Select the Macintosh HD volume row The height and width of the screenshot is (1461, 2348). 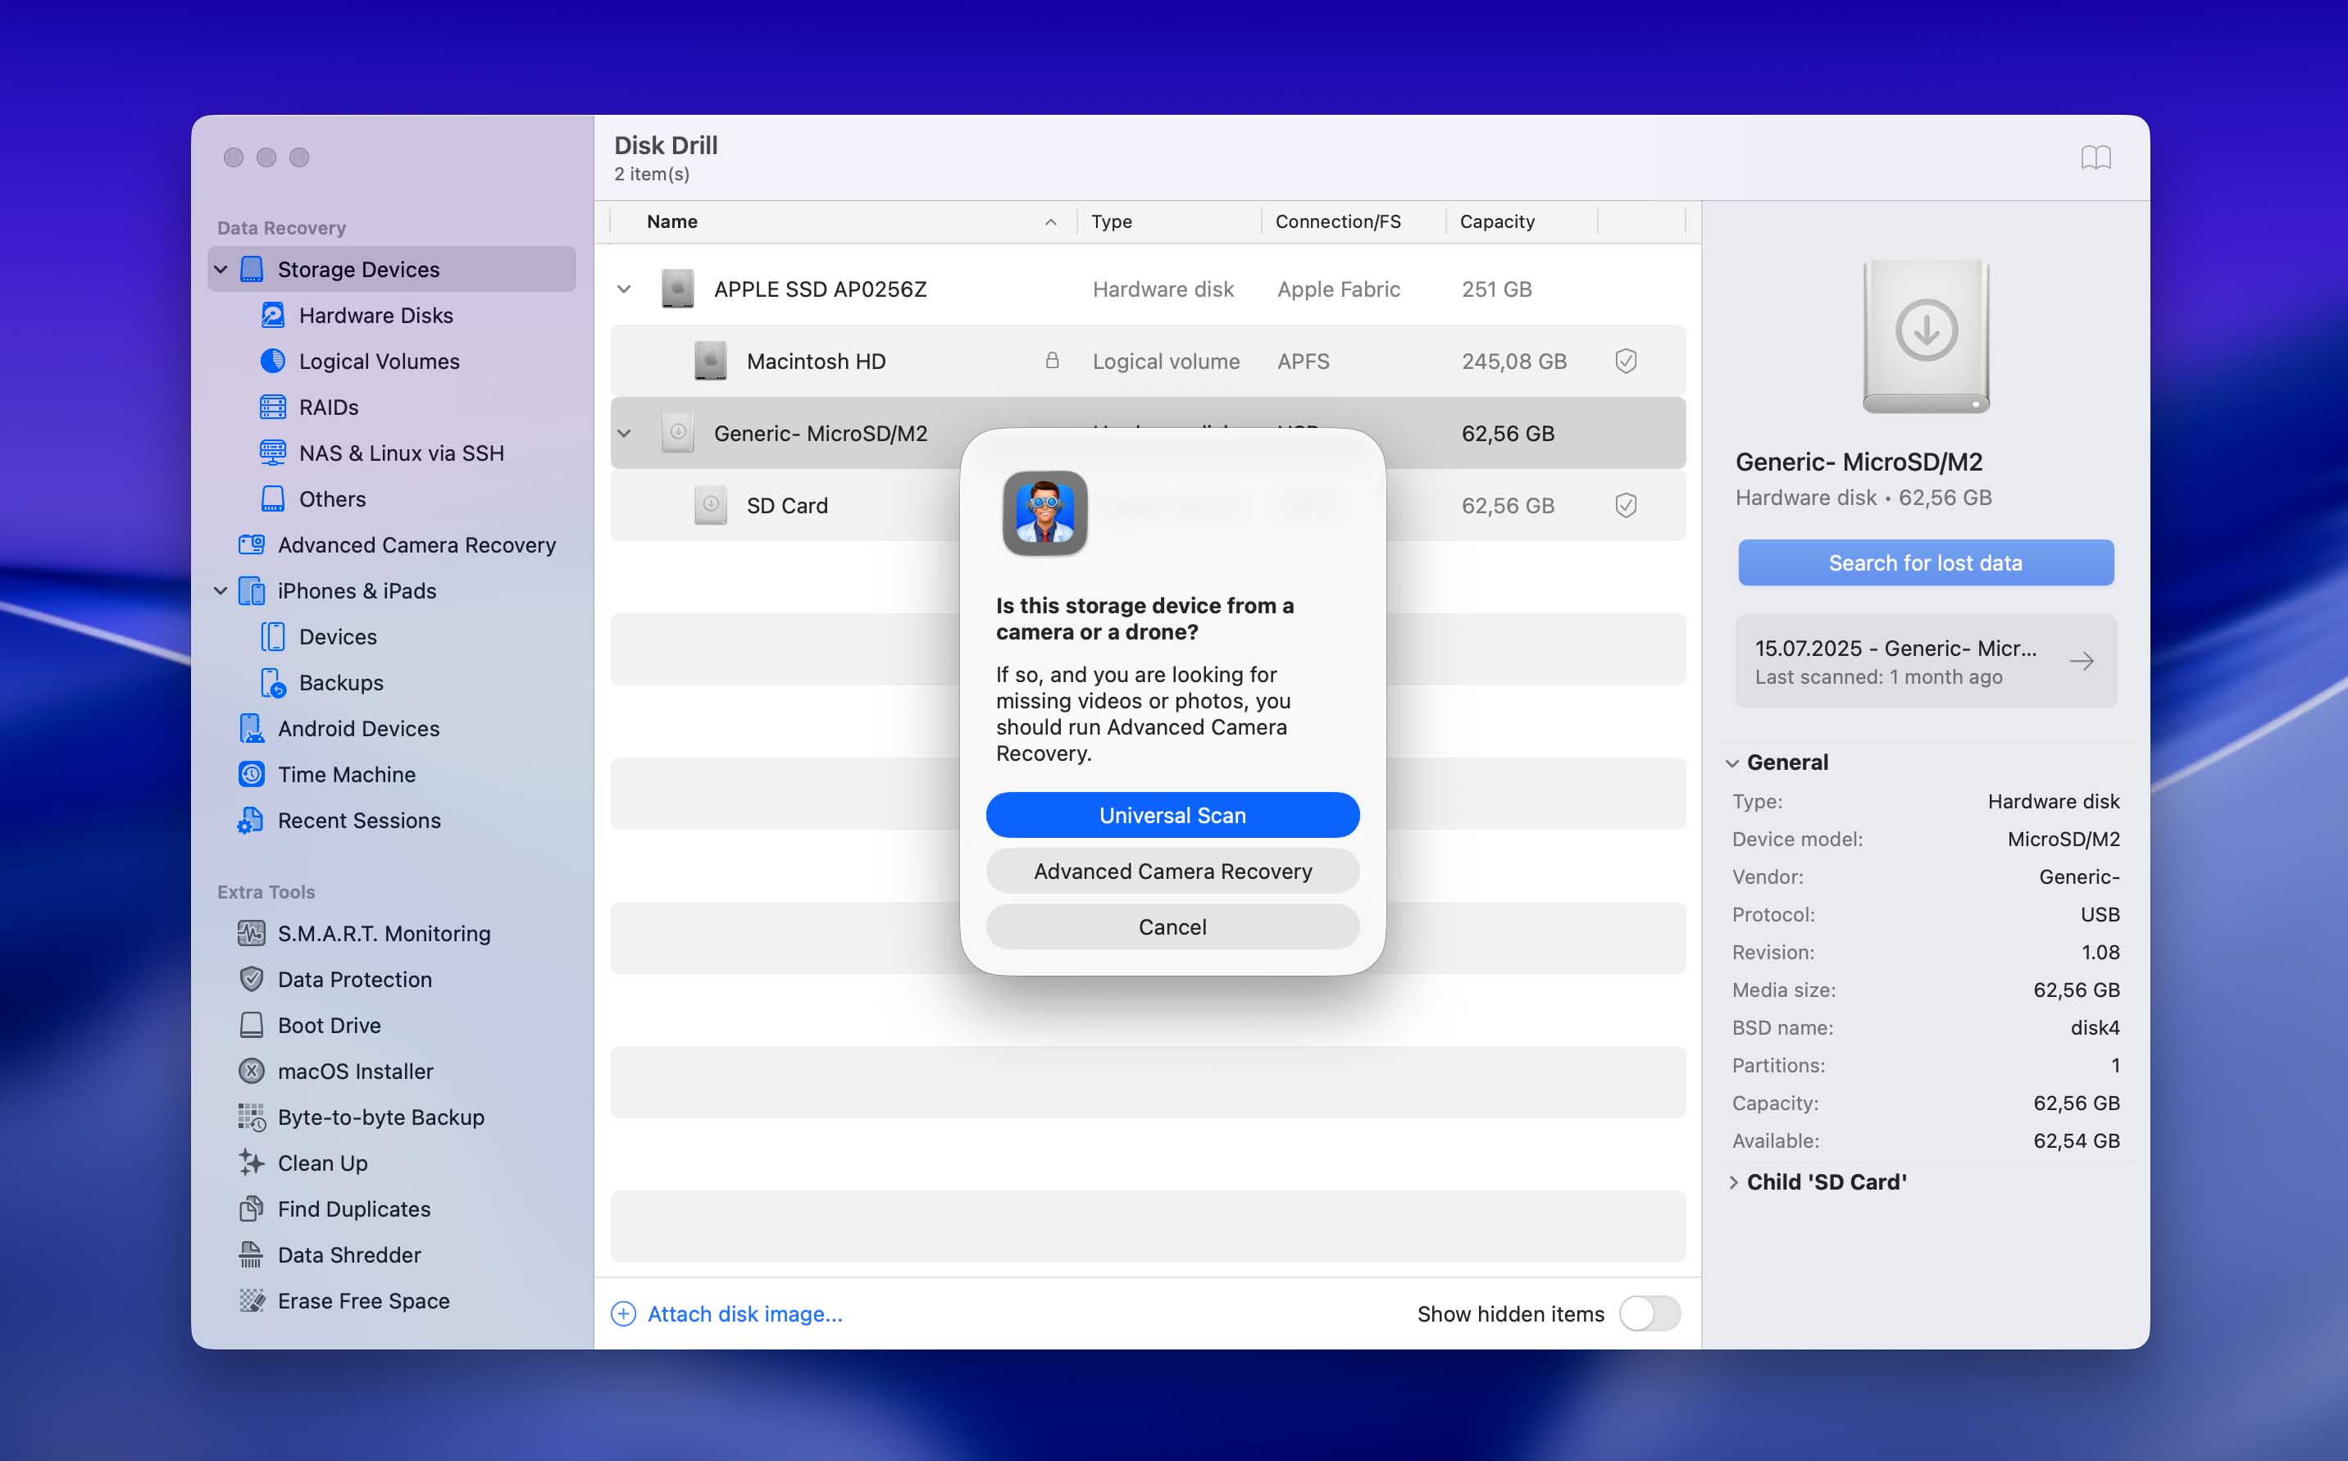point(1148,361)
